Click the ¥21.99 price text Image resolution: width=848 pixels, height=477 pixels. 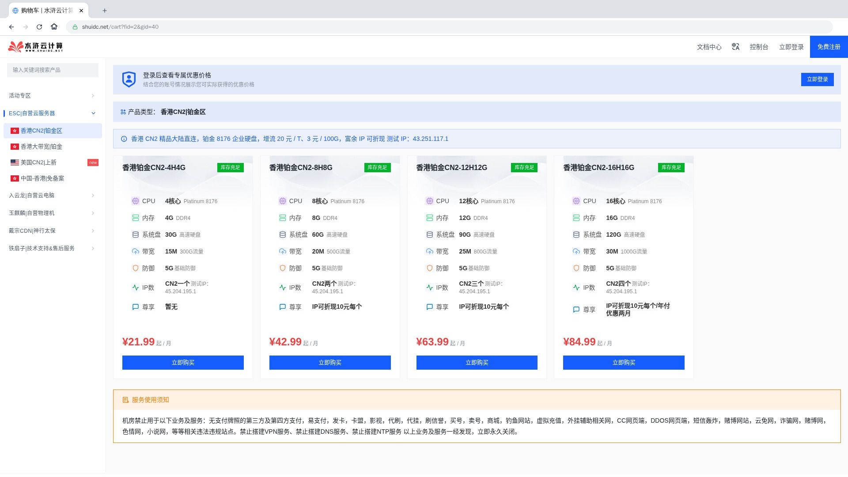[x=138, y=342]
